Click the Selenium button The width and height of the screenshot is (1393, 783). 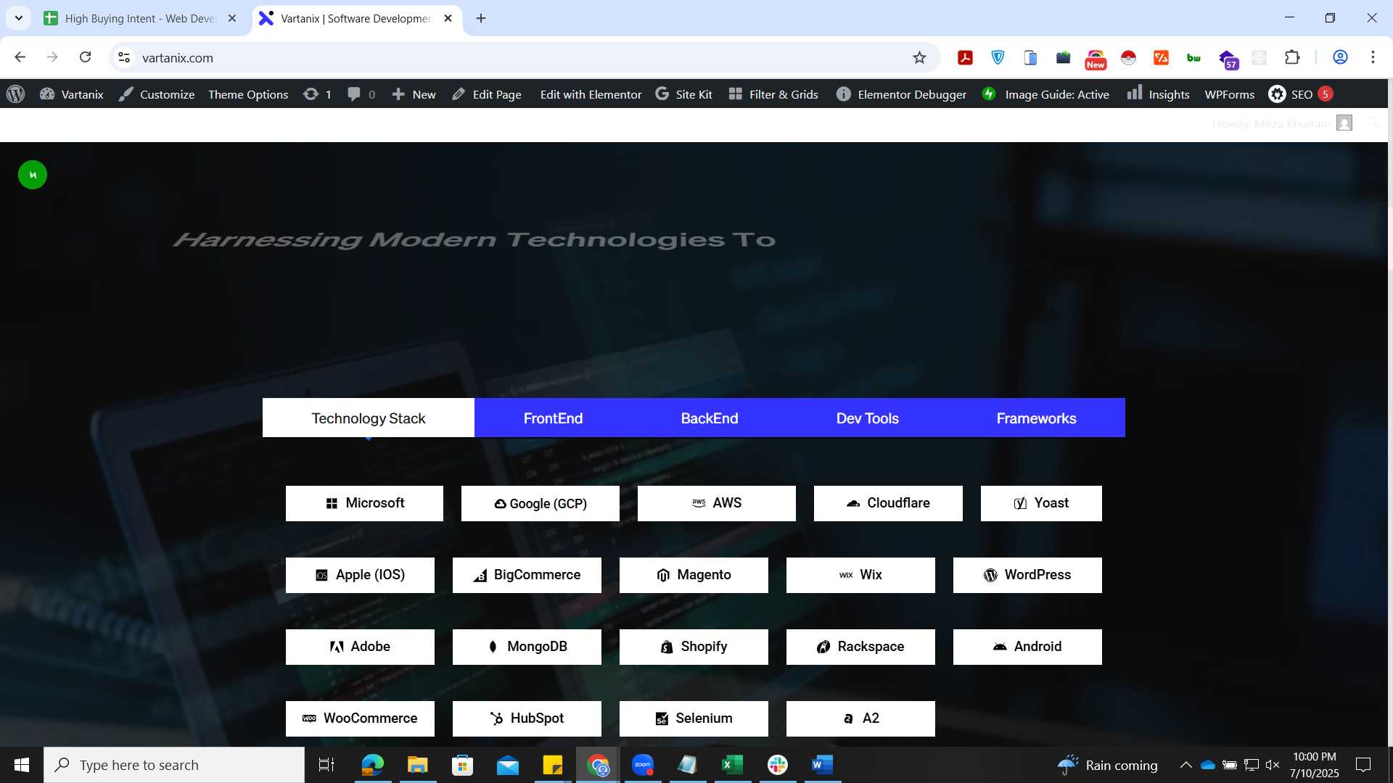pos(694,718)
